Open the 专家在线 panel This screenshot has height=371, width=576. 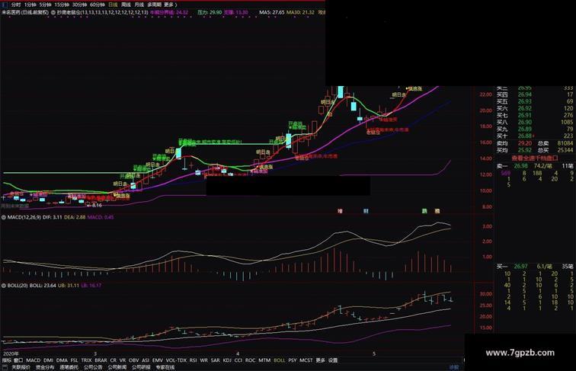tap(165, 367)
